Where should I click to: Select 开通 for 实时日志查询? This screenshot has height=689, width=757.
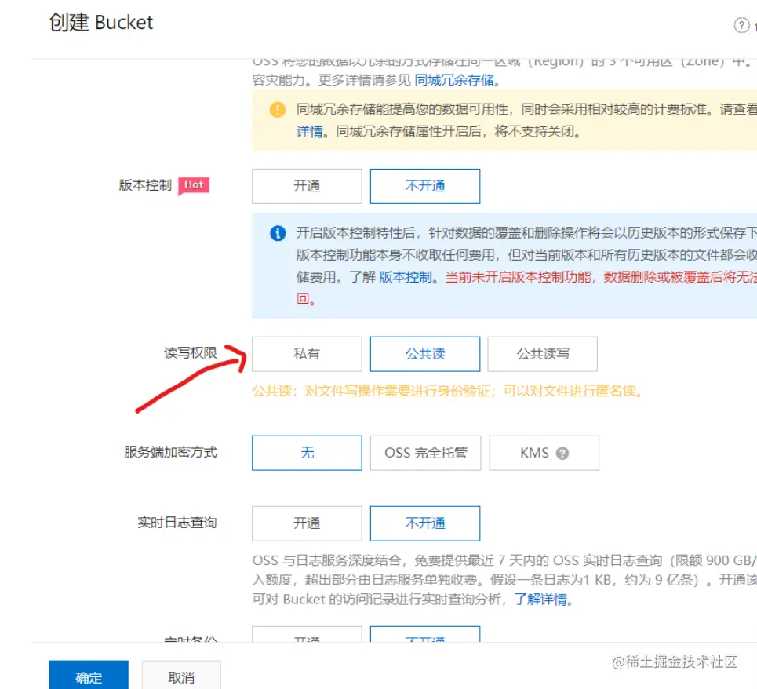point(307,523)
